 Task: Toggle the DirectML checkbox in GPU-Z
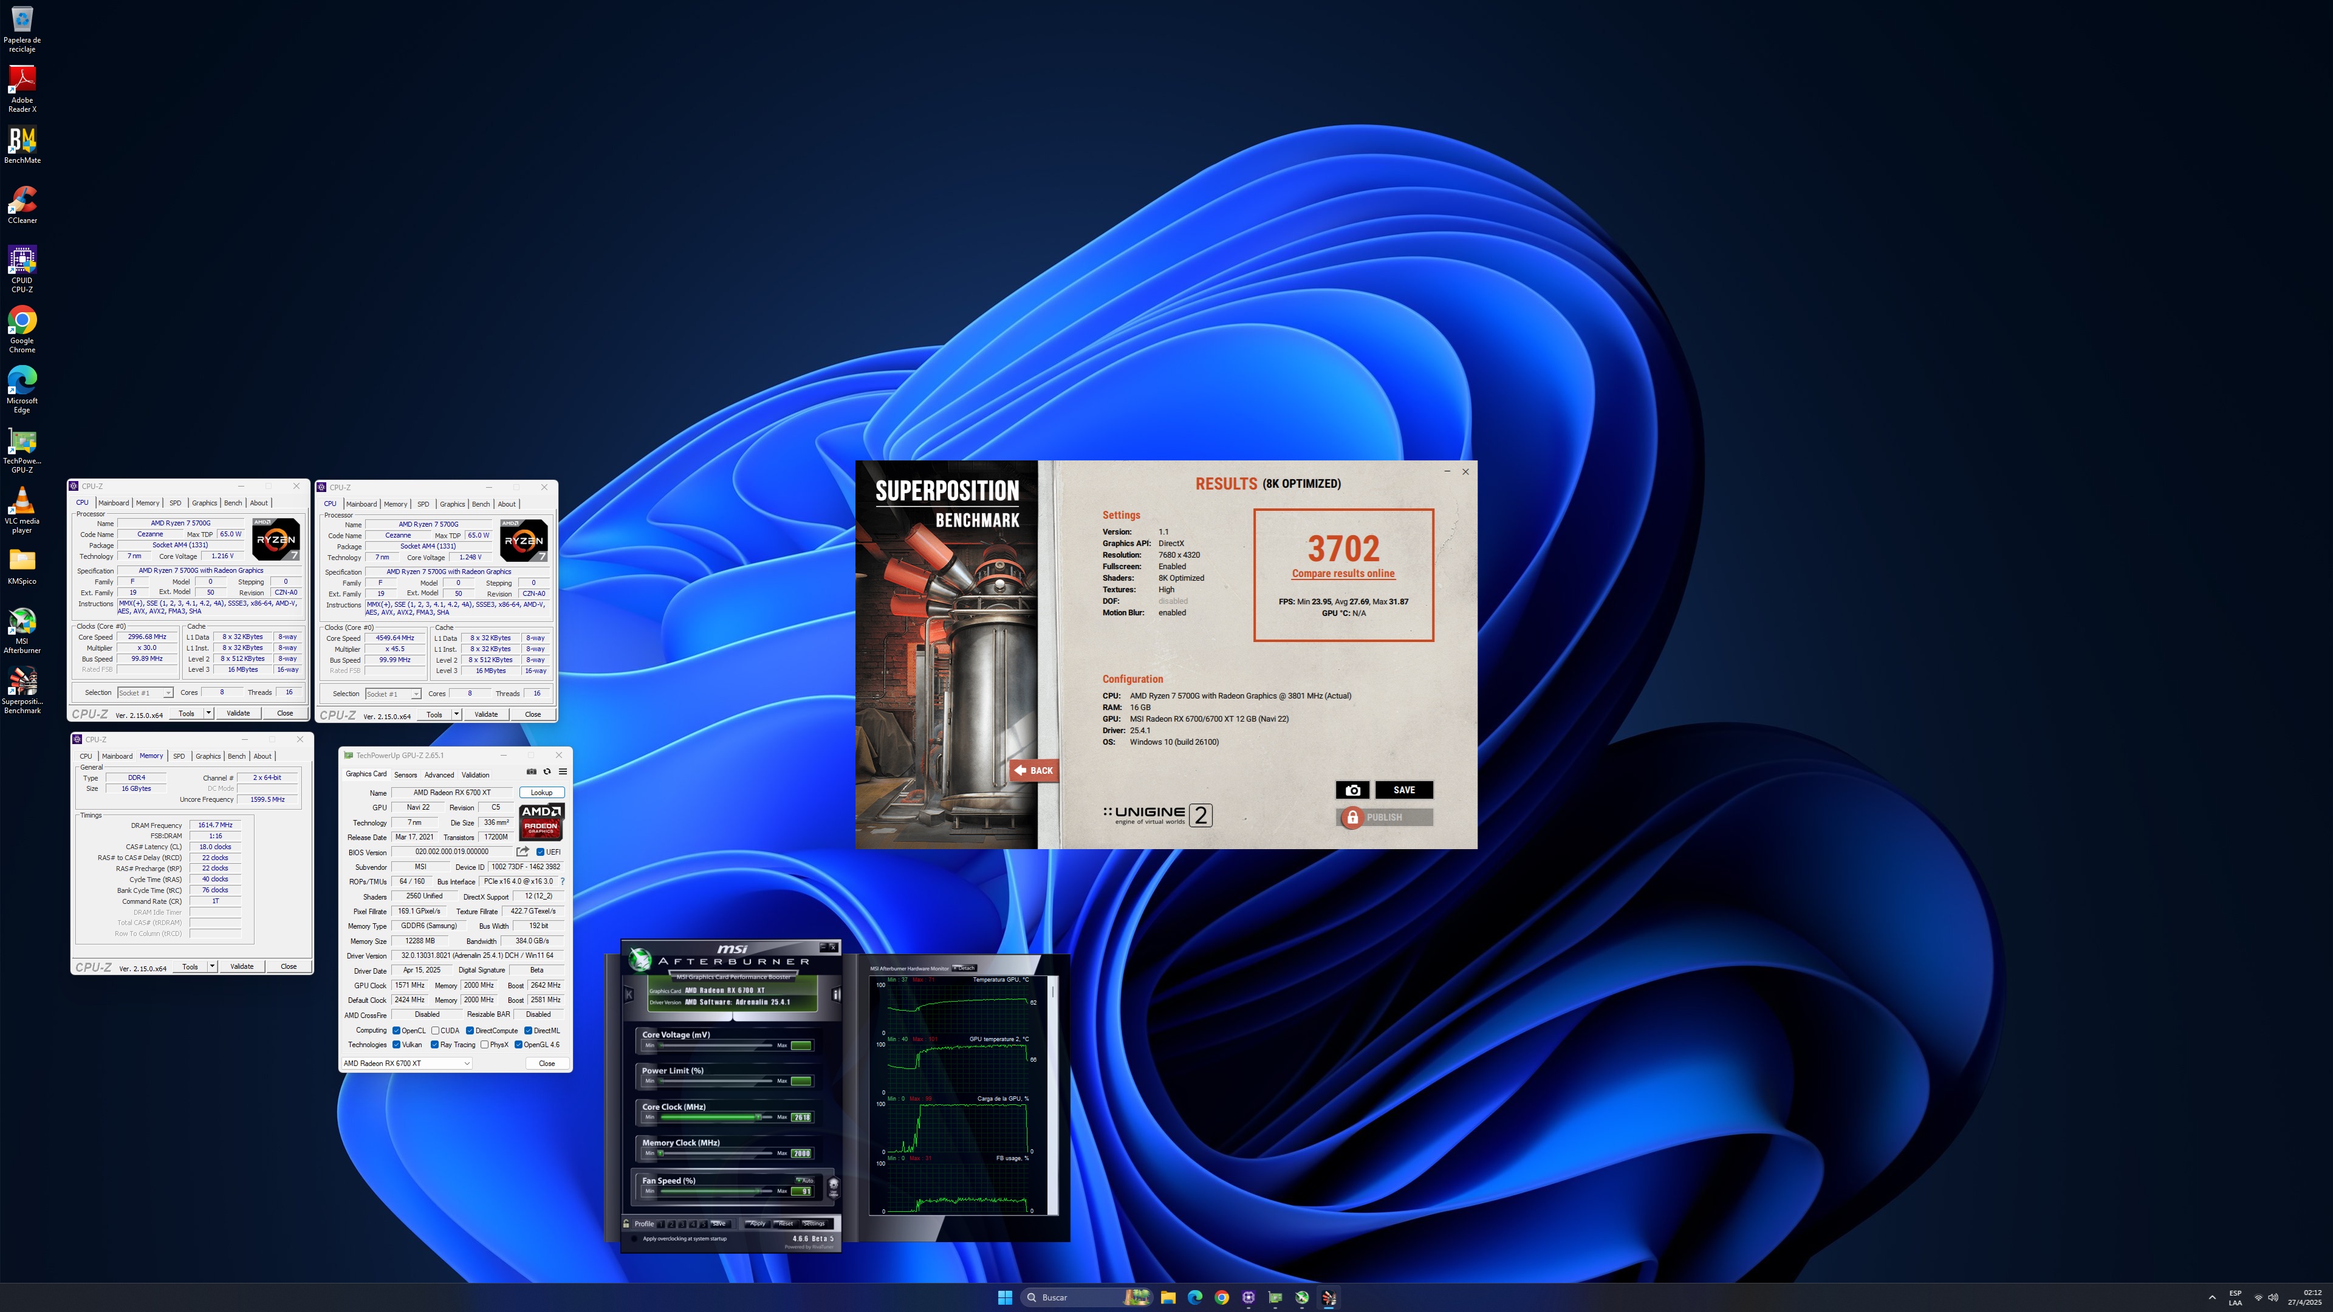tap(528, 1030)
